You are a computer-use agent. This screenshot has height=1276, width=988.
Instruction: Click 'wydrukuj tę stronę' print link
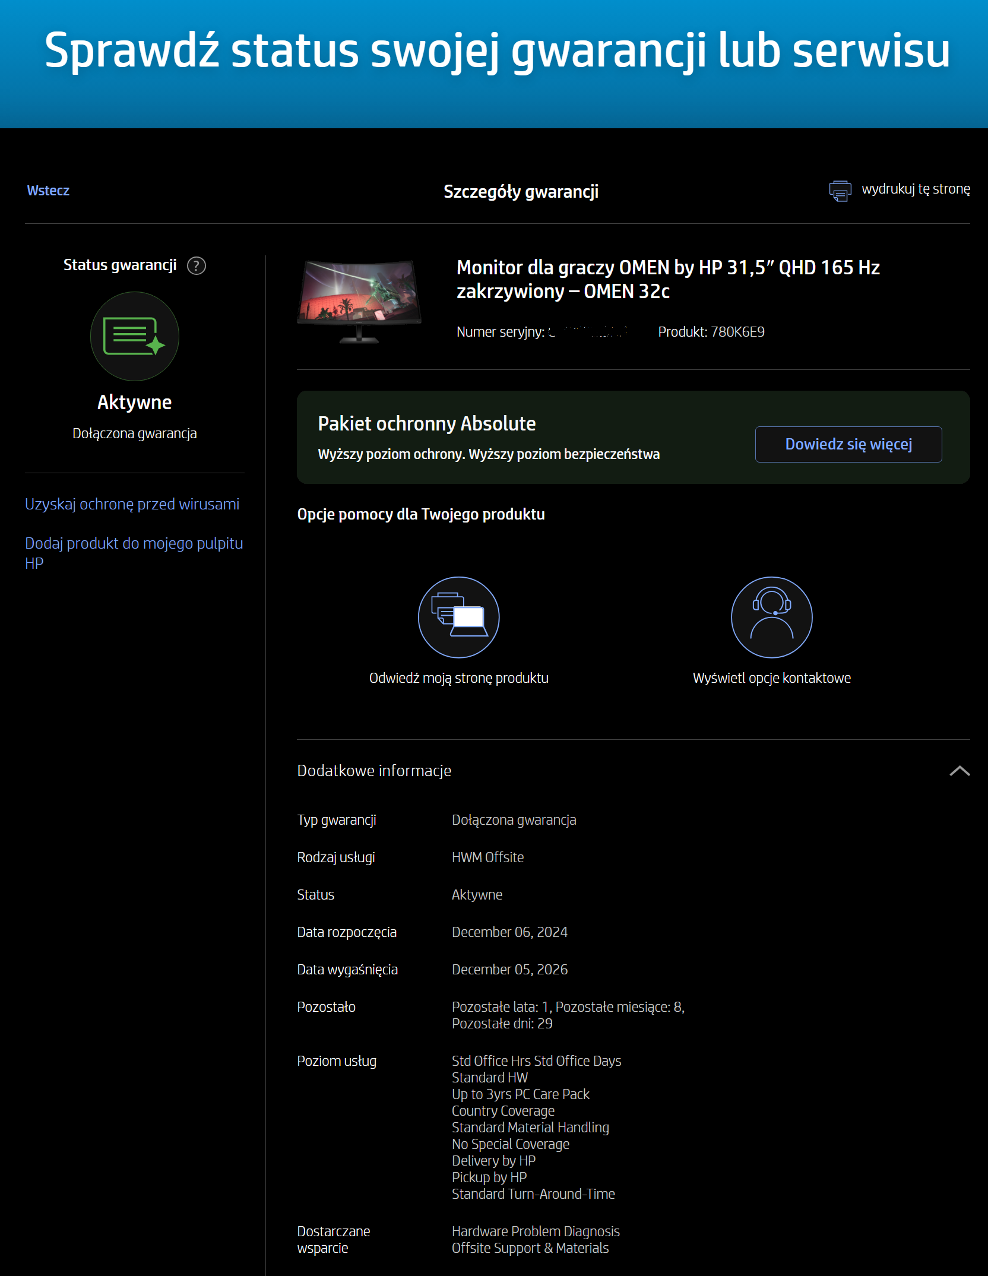click(x=916, y=189)
